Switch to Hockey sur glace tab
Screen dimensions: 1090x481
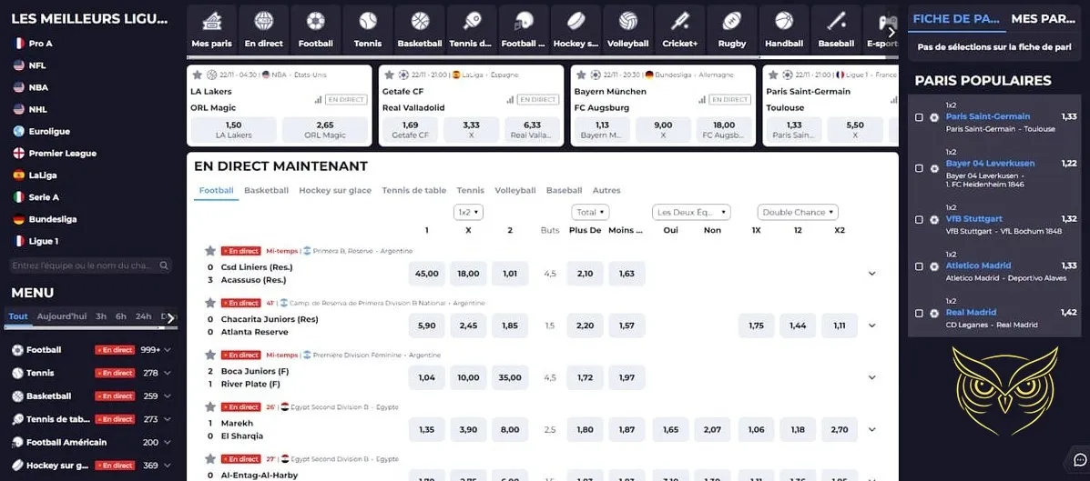coord(335,191)
